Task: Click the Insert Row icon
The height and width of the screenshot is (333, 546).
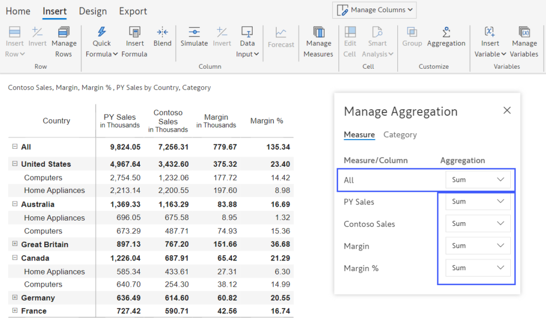Action: (x=14, y=32)
